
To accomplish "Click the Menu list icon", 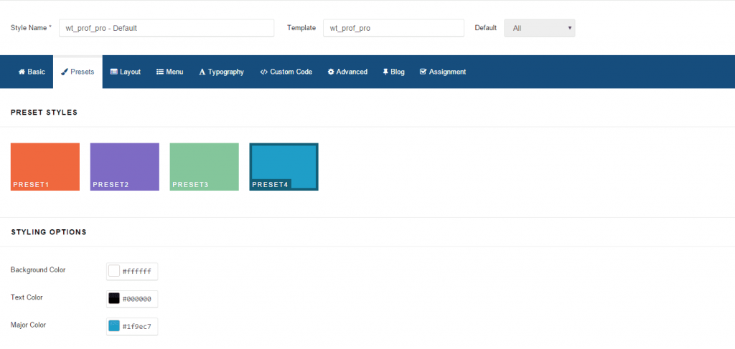I will tap(160, 72).
